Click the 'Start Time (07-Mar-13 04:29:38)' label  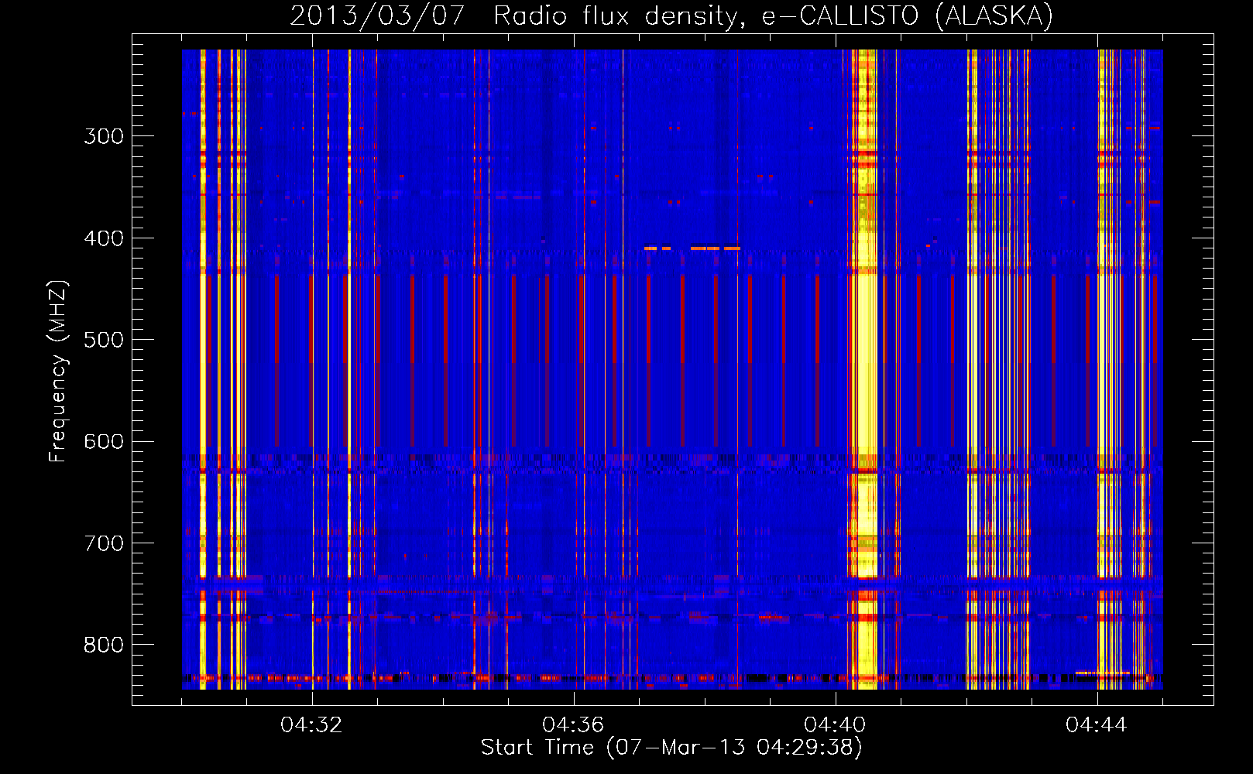click(671, 748)
